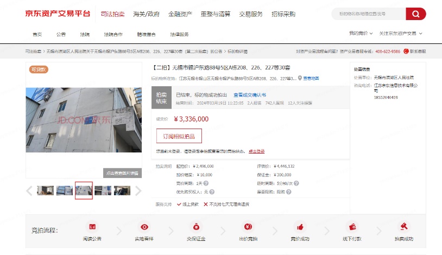Select the highlighted third gallery thumbnail
The height and width of the screenshot is (255, 442).
click(x=84, y=190)
